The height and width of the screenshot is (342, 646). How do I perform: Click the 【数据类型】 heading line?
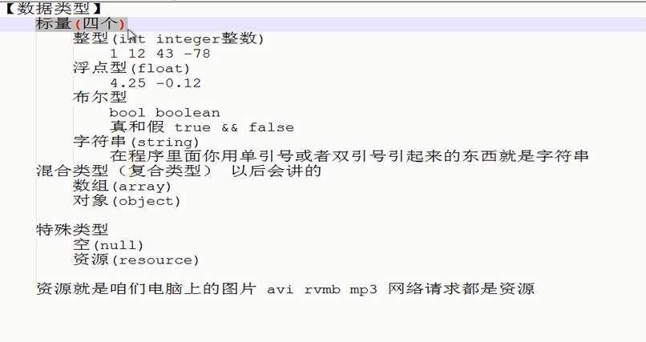54,9
